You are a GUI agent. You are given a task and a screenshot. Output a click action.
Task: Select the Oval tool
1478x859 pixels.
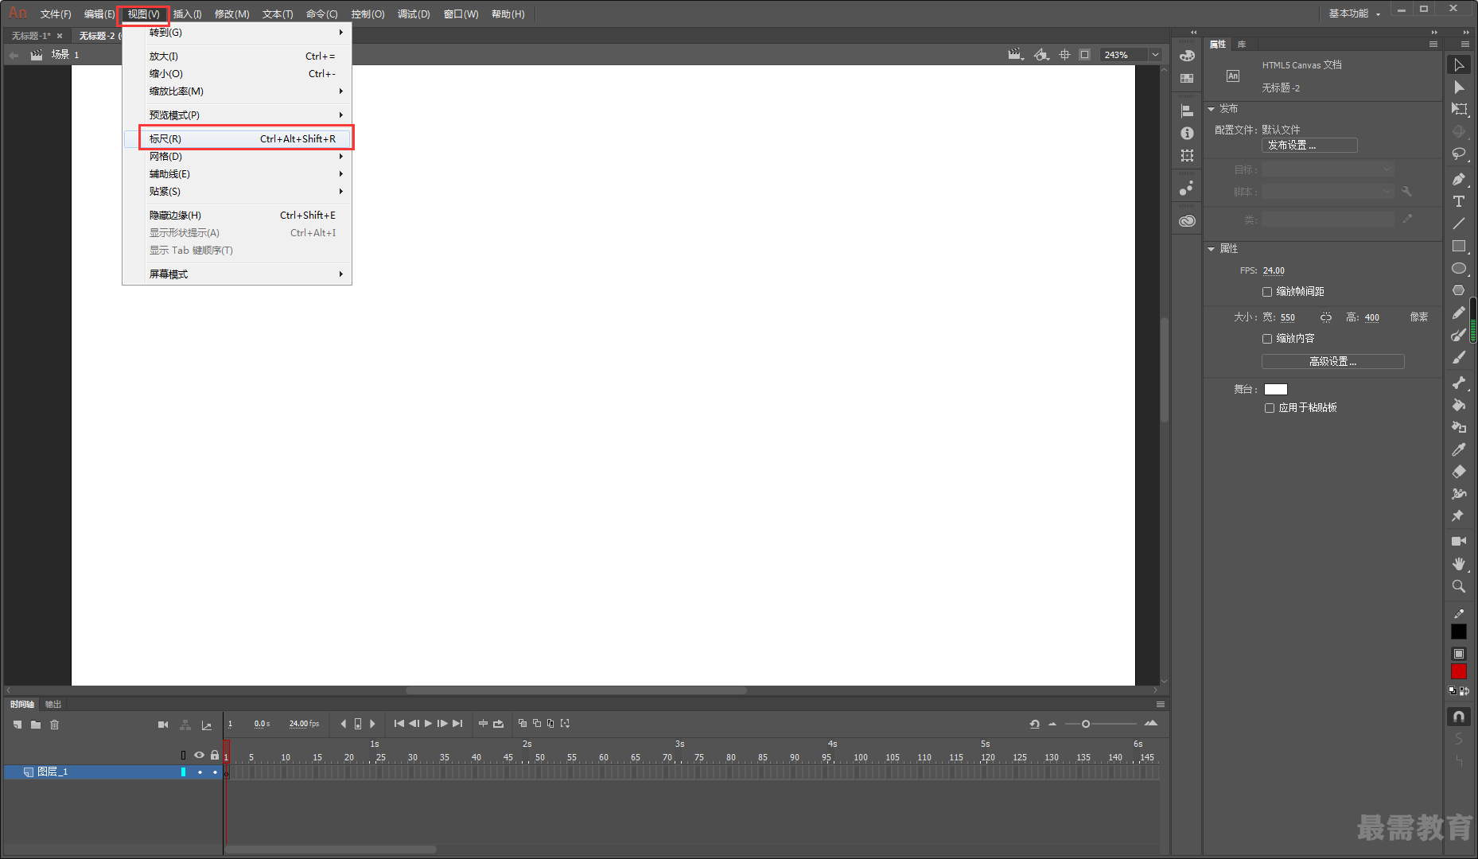pyautogui.click(x=1459, y=268)
